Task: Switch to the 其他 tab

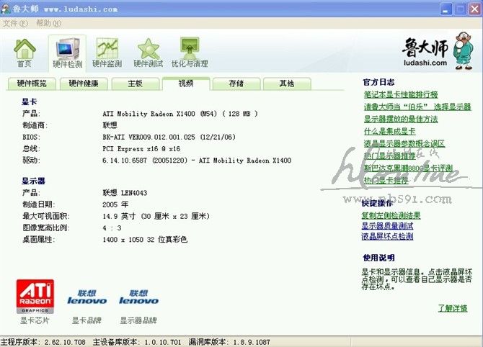Action: pos(287,84)
